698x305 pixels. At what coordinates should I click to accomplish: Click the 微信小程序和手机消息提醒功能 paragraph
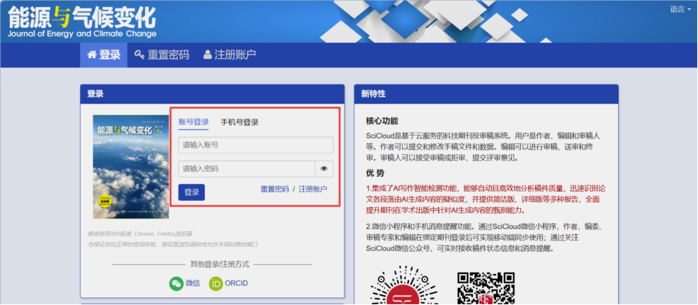(x=485, y=237)
